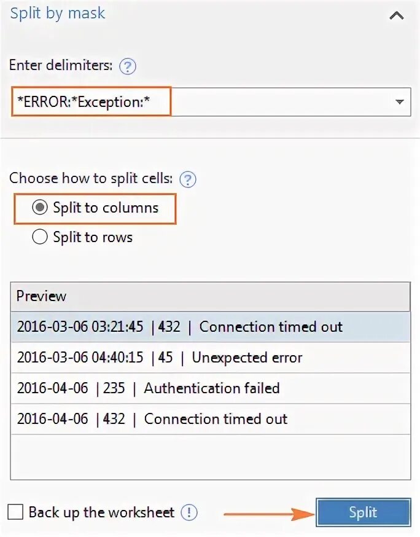Select preview row 2016-03-06 03:21:45 Connection timed out

[x=211, y=327]
